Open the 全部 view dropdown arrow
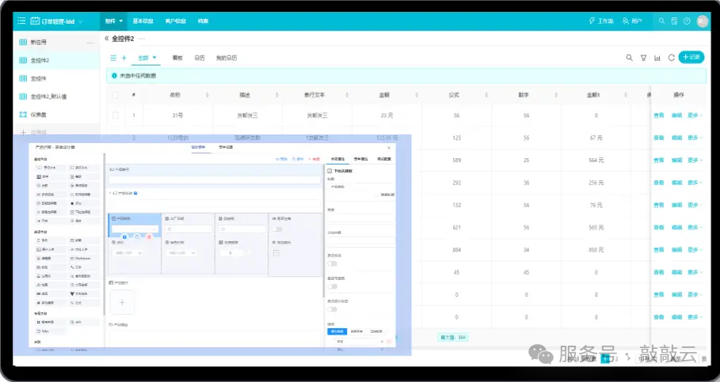Screen dimensions: 720x382 154,58
